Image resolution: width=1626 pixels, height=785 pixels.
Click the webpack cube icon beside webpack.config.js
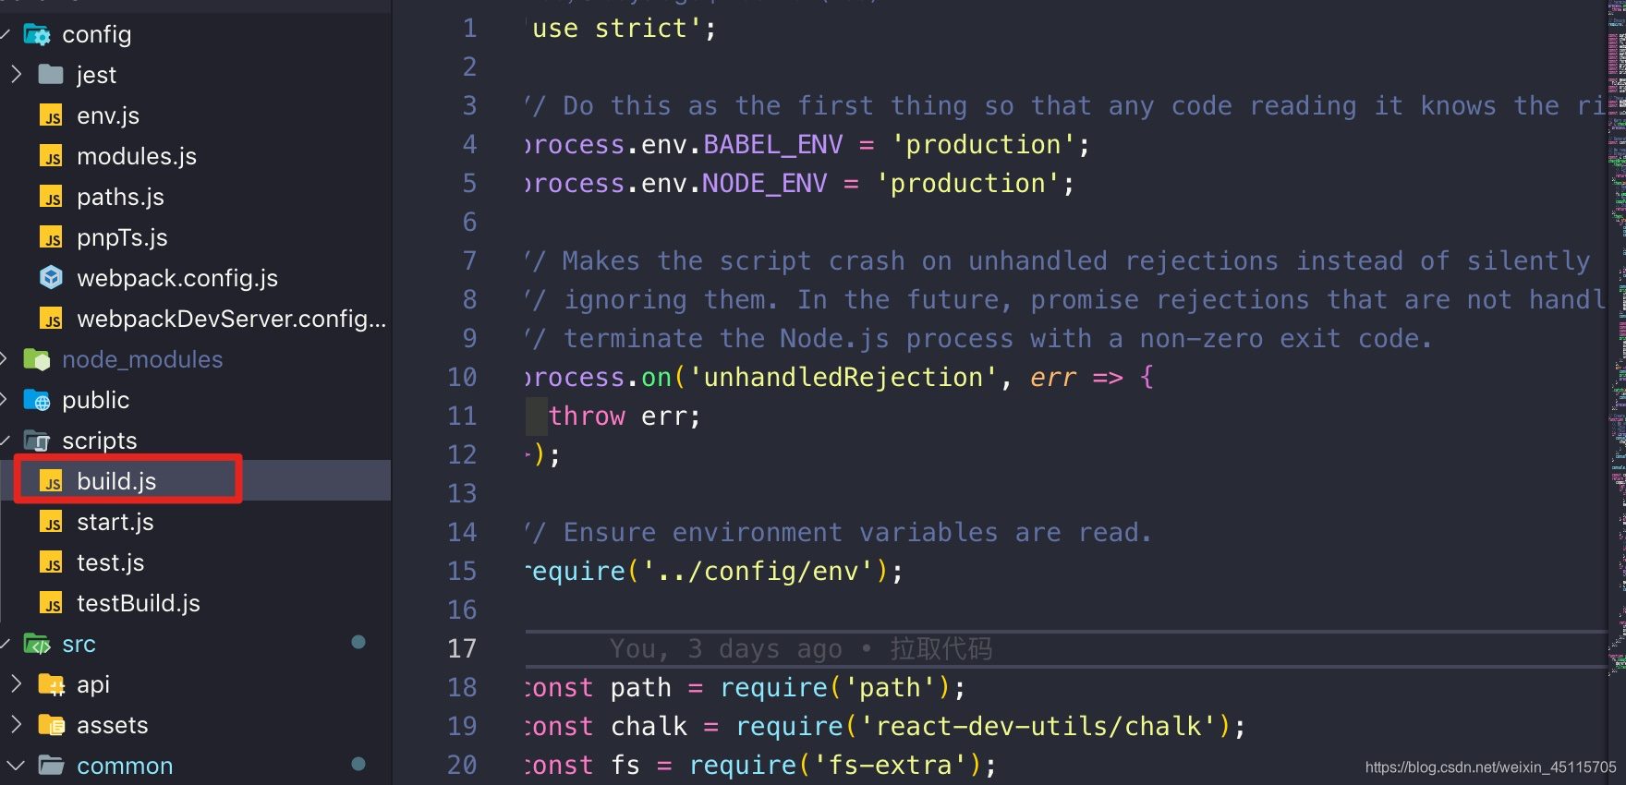(51, 278)
